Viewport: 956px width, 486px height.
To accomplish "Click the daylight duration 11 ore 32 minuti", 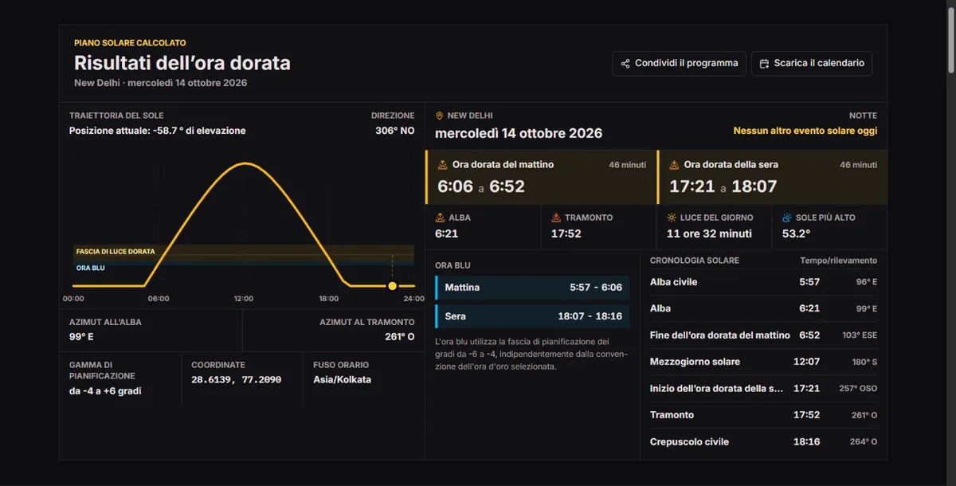I will click(709, 234).
